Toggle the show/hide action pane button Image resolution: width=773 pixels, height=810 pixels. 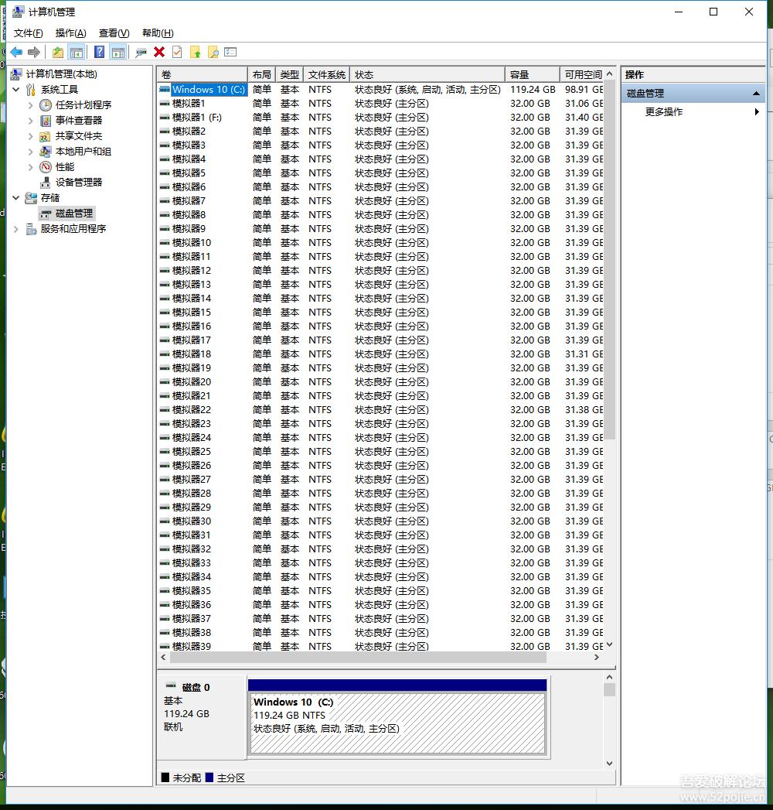(x=117, y=52)
